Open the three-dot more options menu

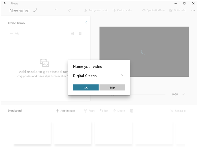click(193, 10)
